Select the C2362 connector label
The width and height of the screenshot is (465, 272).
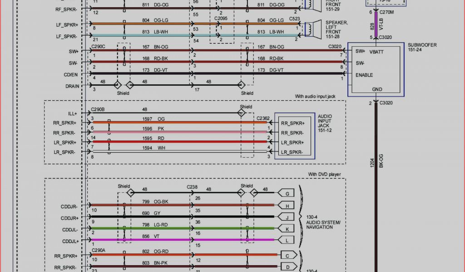click(x=263, y=118)
